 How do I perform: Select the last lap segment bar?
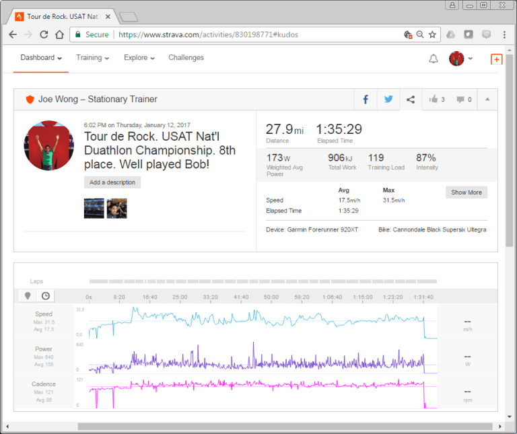(x=427, y=281)
